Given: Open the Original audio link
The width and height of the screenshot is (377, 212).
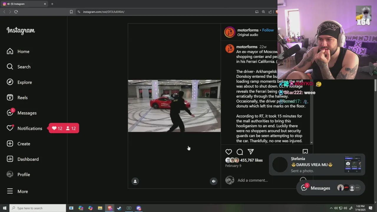Looking at the screenshot, I should 248,35.
